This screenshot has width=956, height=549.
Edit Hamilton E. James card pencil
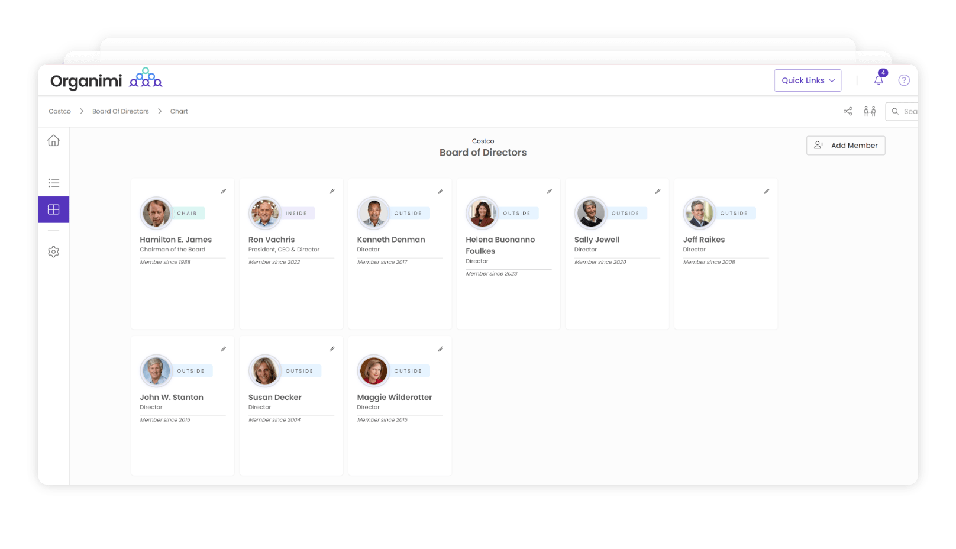click(x=223, y=191)
